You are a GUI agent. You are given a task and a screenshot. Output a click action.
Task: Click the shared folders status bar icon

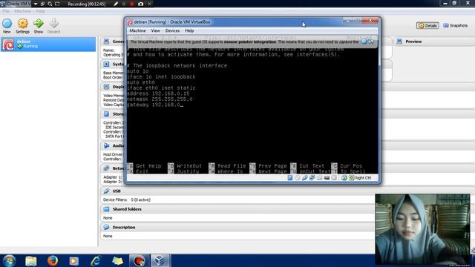pos(319,178)
